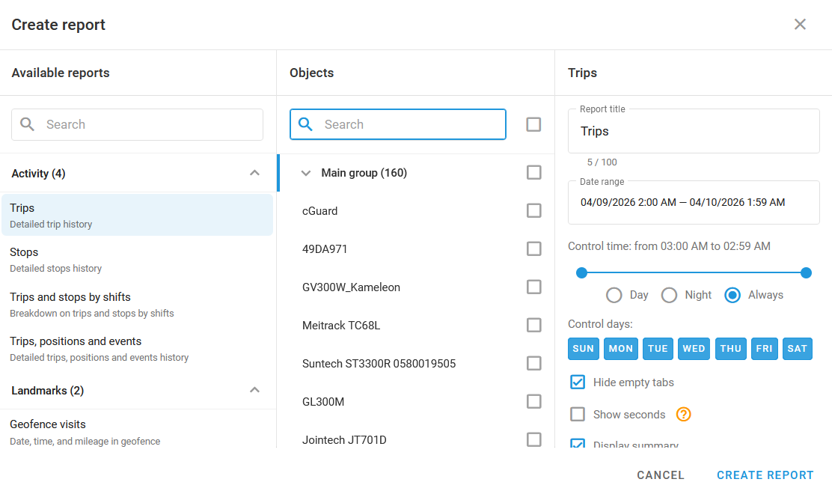Uncheck Hide empty tabs
The width and height of the screenshot is (832, 500).
(x=578, y=382)
